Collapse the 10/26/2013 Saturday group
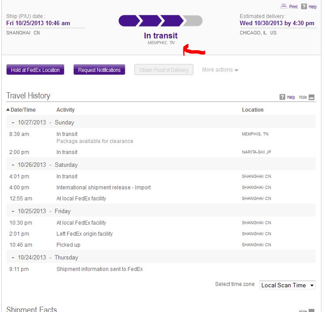Viewport: 325px width, 312px height. tap(13, 165)
